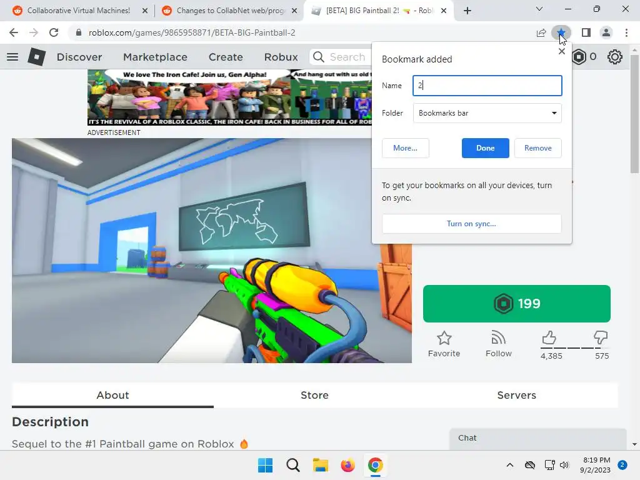The width and height of the screenshot is (640, 480).
Task: Remove the bookmark
Action: 538,147
